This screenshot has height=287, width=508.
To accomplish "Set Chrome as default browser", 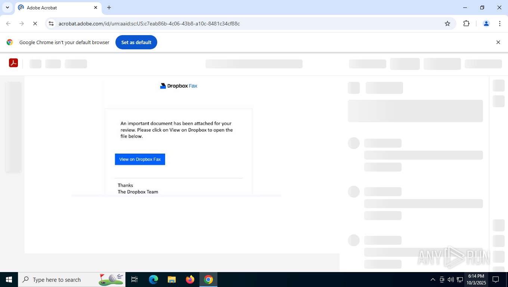I will point(136,42).
